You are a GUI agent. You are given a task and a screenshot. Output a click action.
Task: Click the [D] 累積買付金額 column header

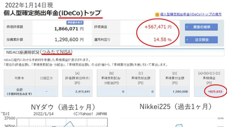tap(175, 78)
